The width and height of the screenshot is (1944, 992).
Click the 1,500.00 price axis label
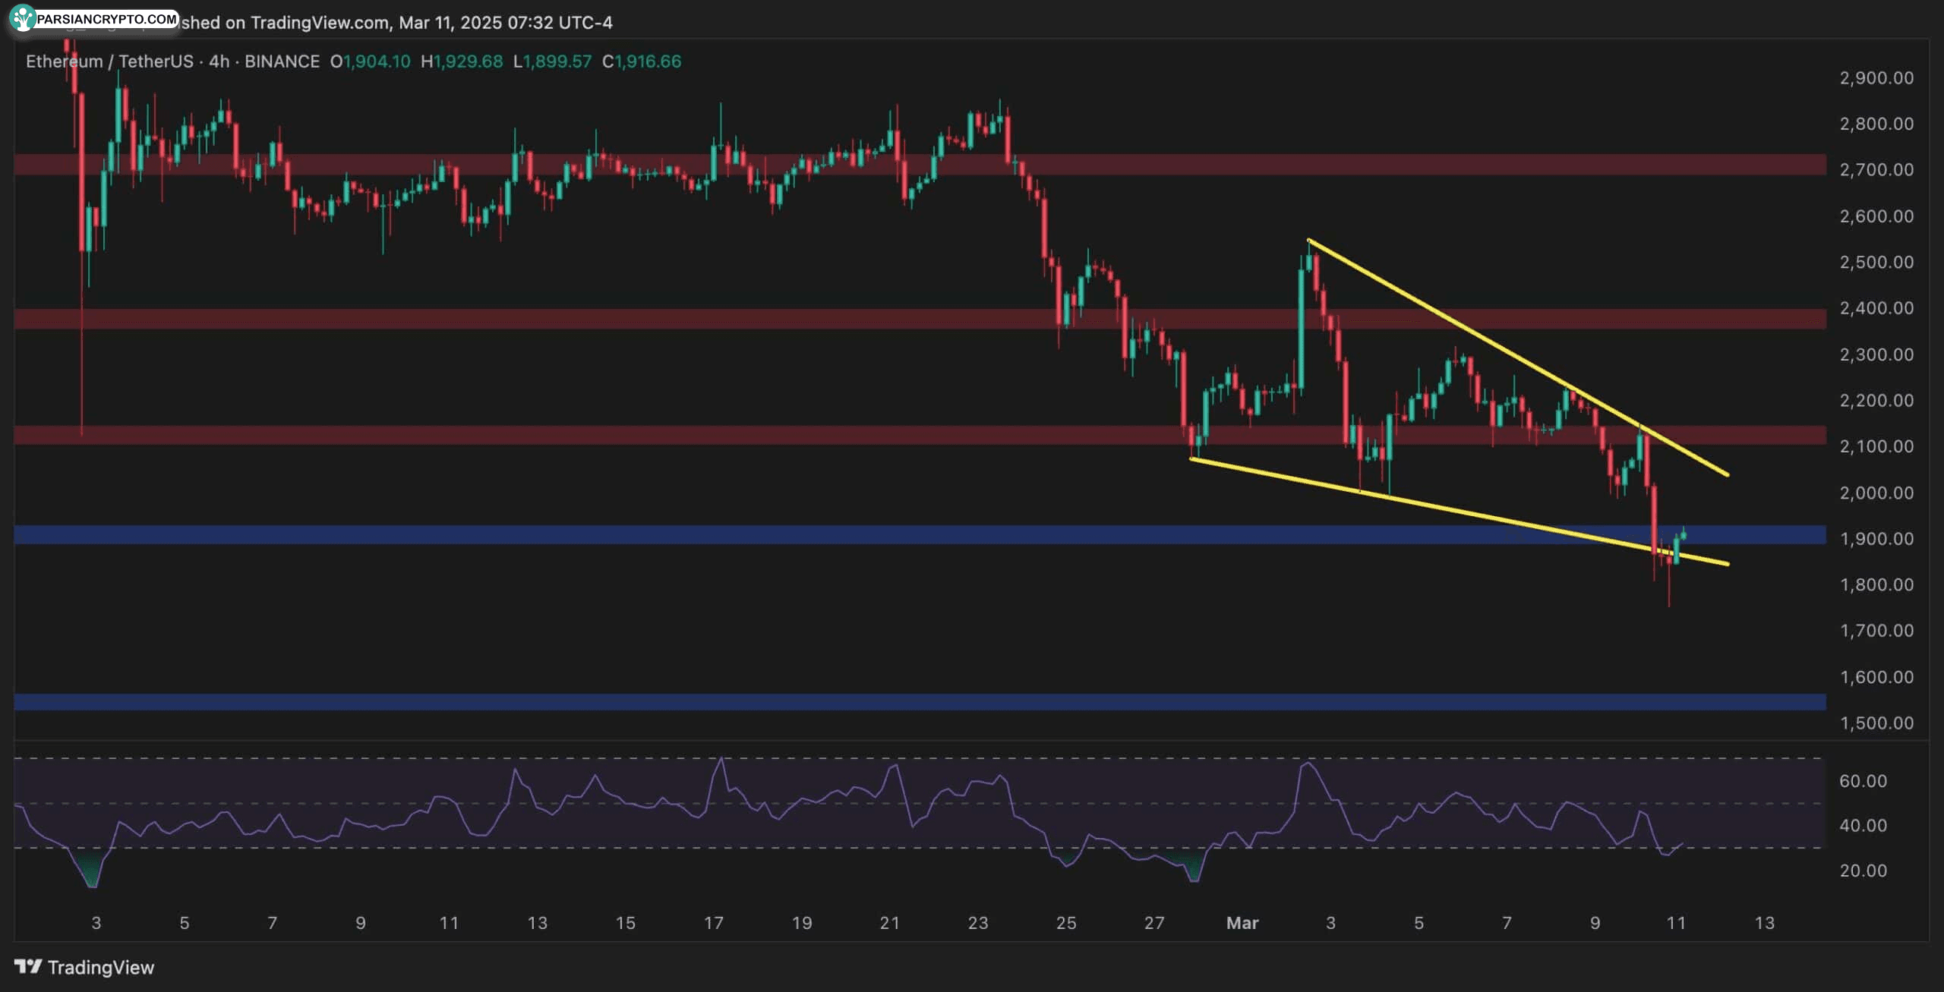[x=1876, y=723]
